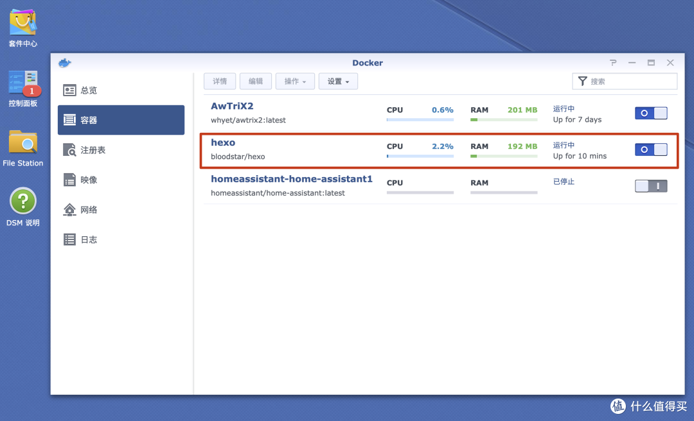Click the 网络 network icon in sidebar
The width and height of the screenshot is (694, 421).
pyautogui.click(x=70, y=210)
